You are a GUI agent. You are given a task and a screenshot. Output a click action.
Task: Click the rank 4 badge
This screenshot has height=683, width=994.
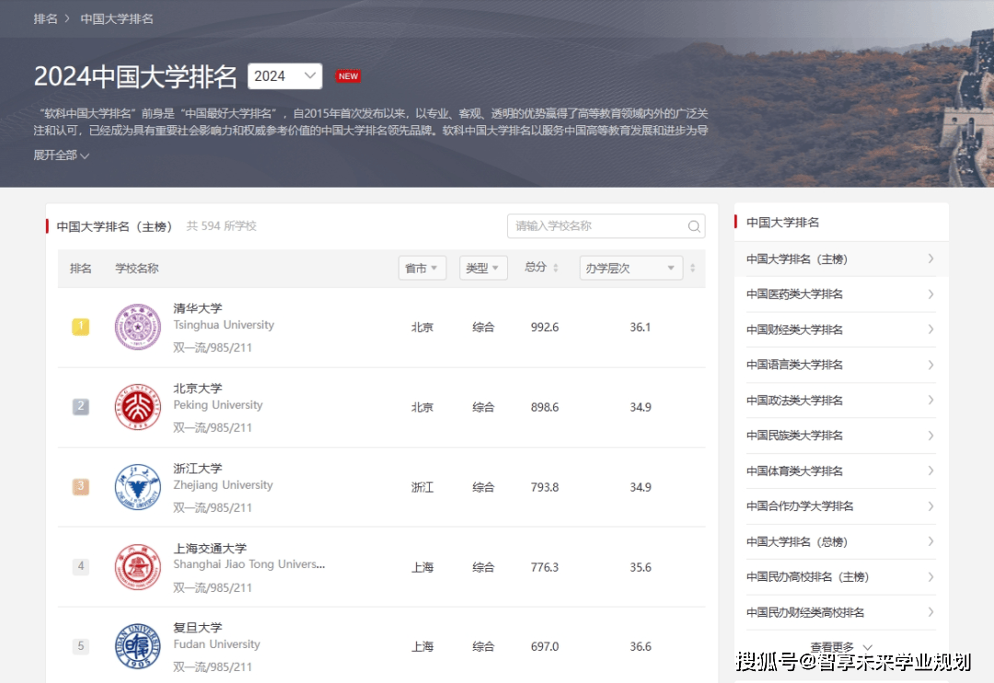tap(80, 566)
